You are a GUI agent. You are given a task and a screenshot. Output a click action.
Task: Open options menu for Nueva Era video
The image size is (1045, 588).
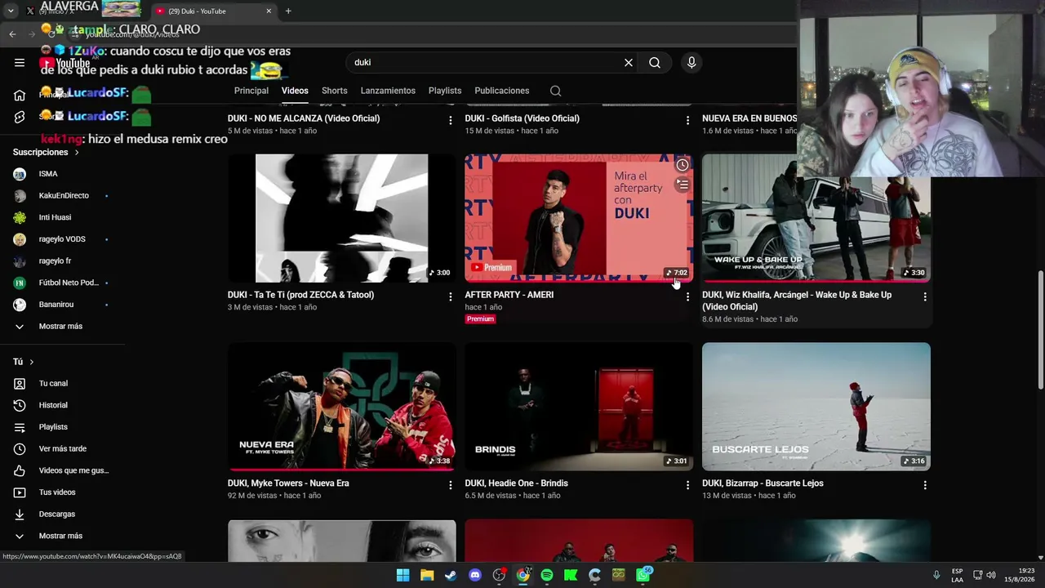click(450, 485)
